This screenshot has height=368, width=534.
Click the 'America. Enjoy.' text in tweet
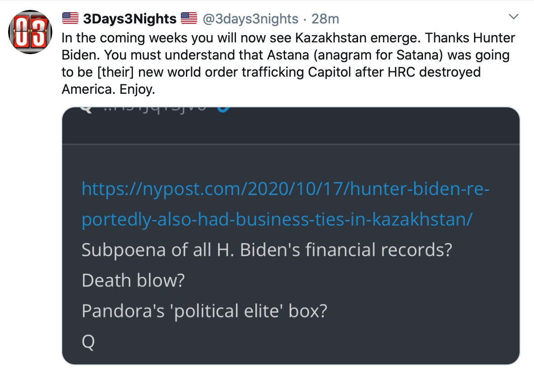(x=108, y=89)
